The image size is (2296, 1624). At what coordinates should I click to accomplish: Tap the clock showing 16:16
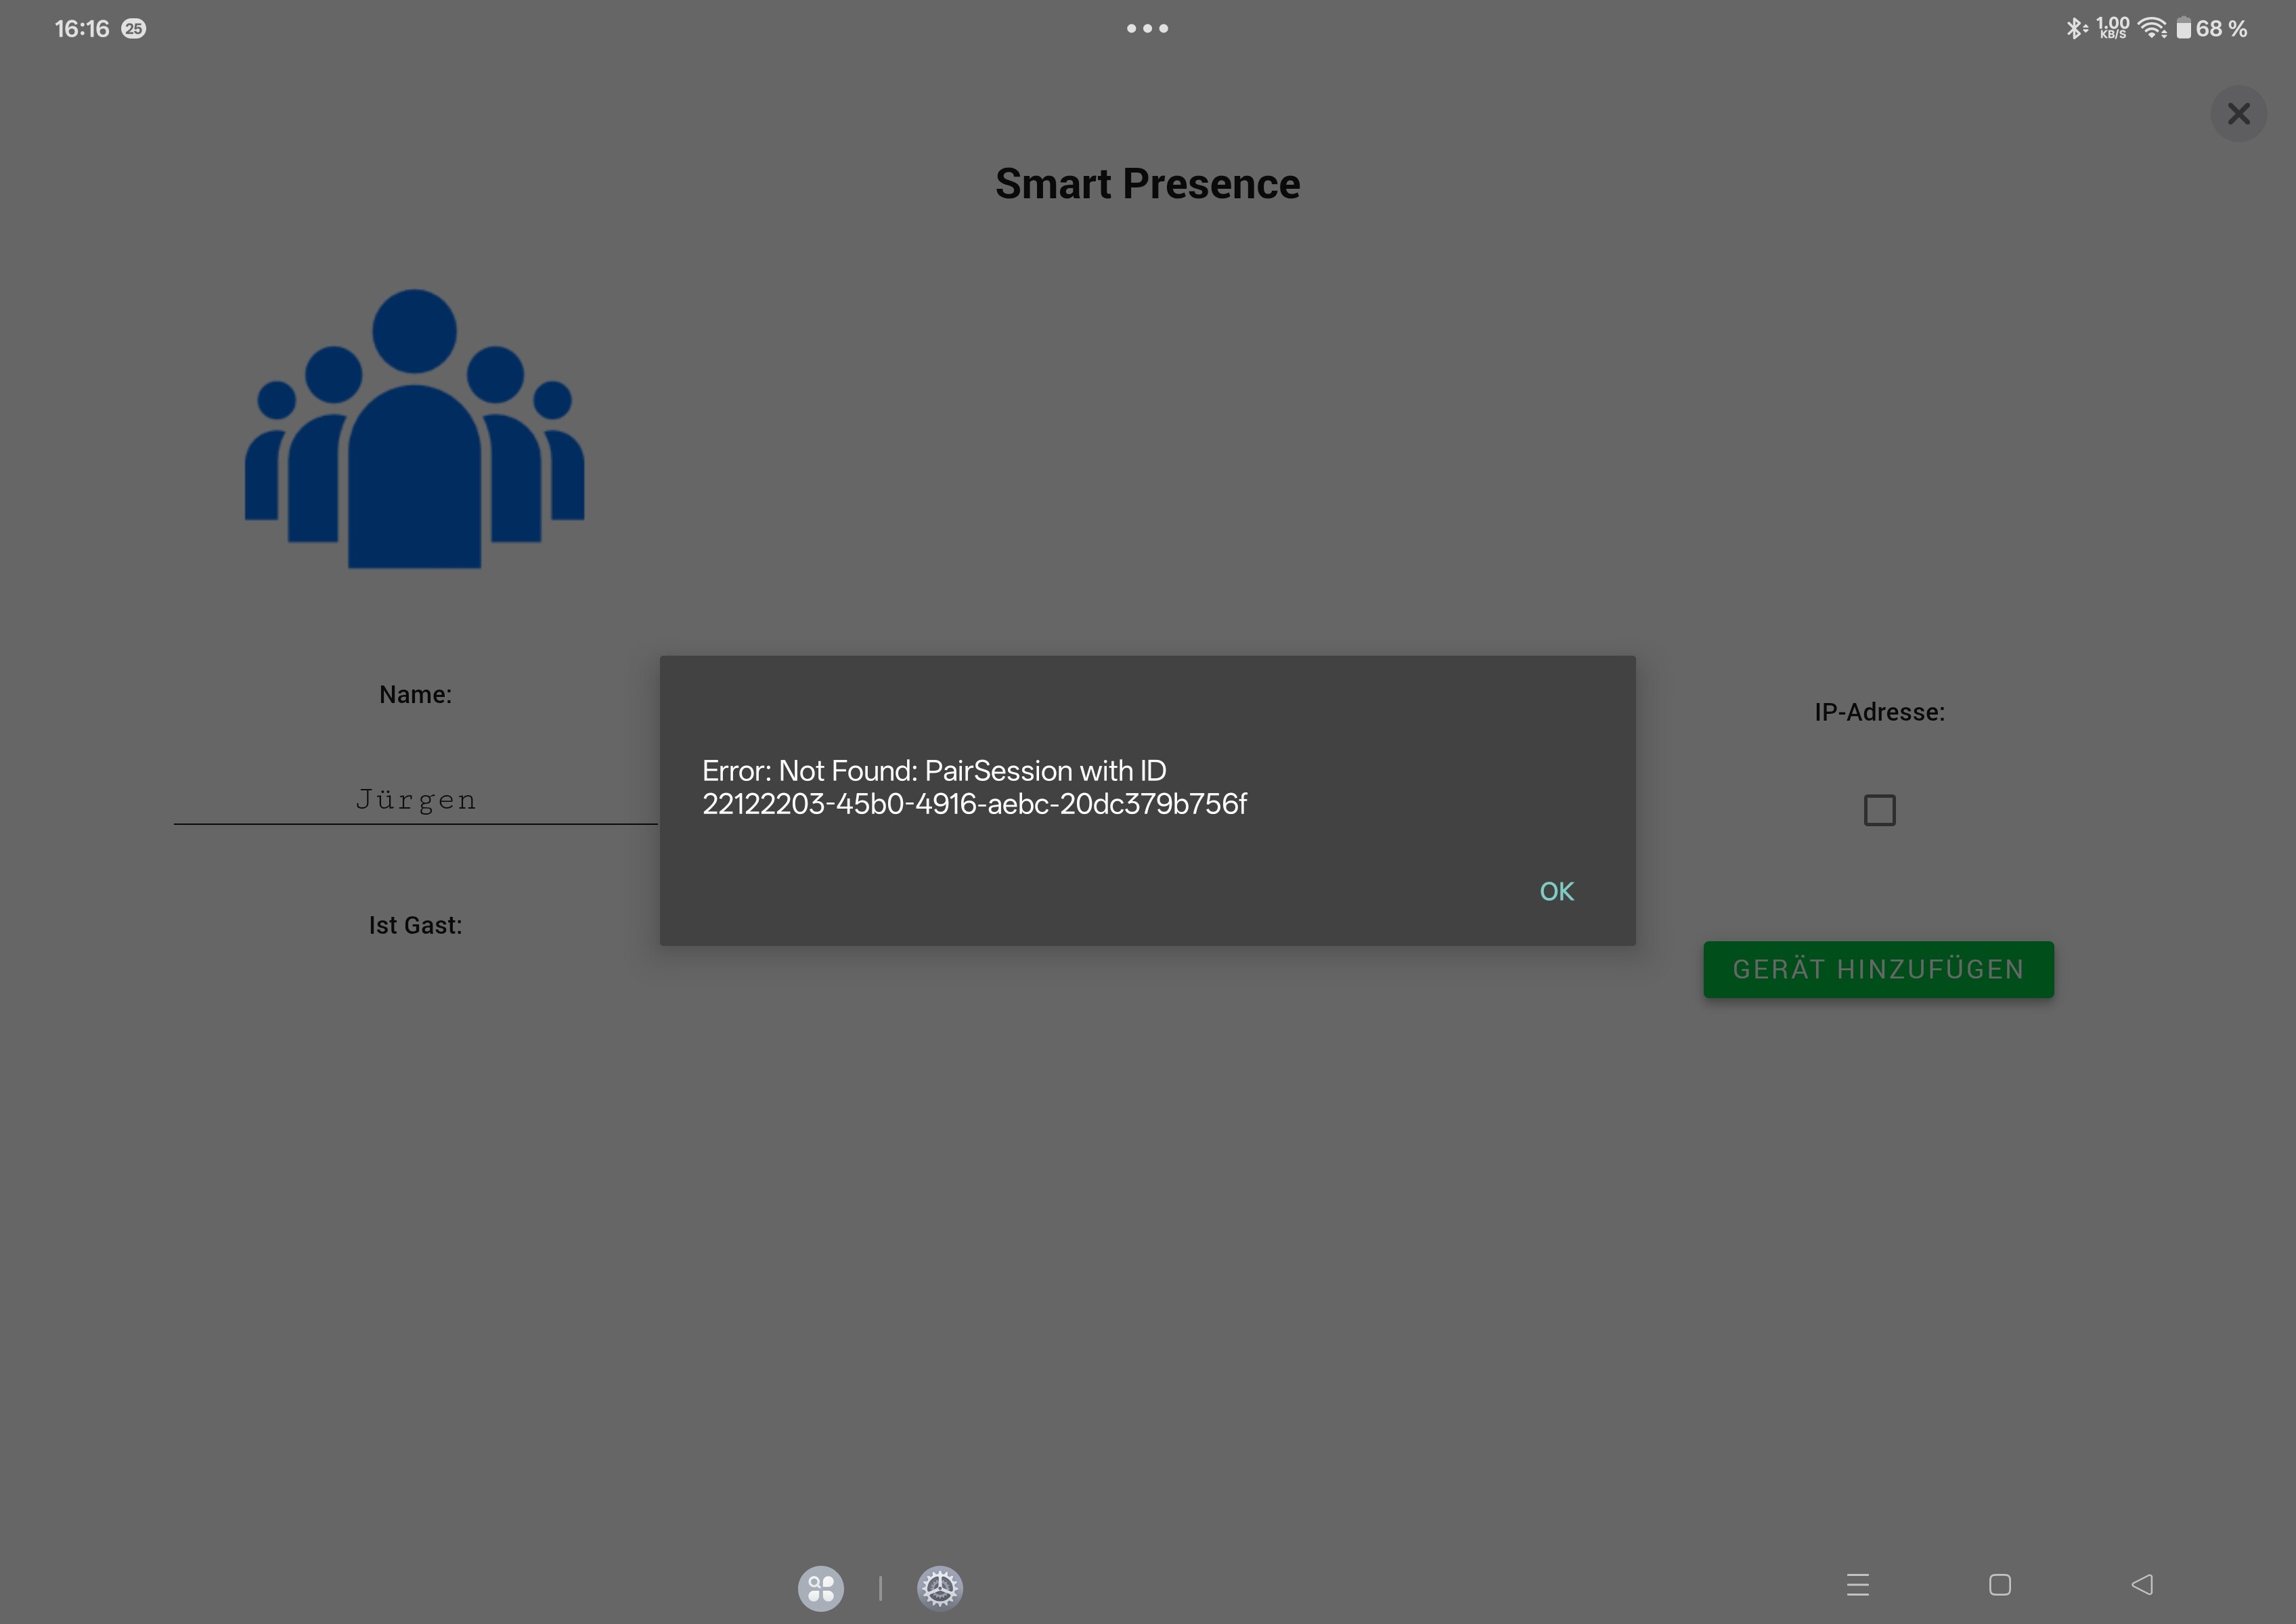click(82, 29)
